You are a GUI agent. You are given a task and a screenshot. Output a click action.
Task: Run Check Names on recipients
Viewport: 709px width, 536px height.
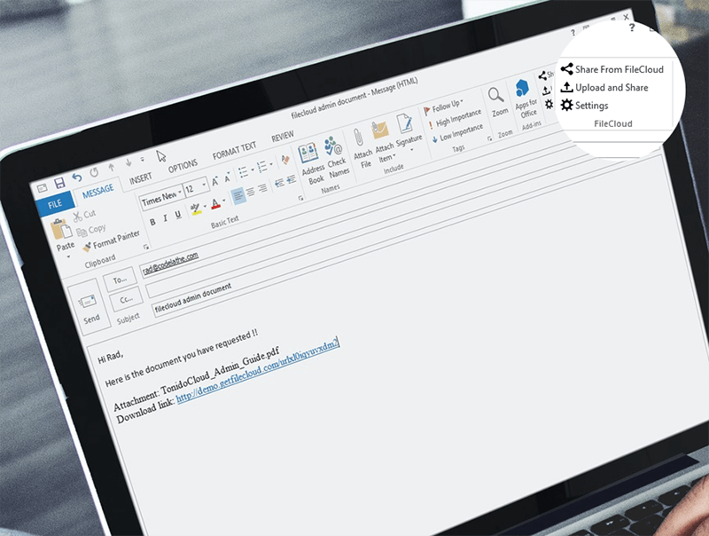[x=336, y=157]
